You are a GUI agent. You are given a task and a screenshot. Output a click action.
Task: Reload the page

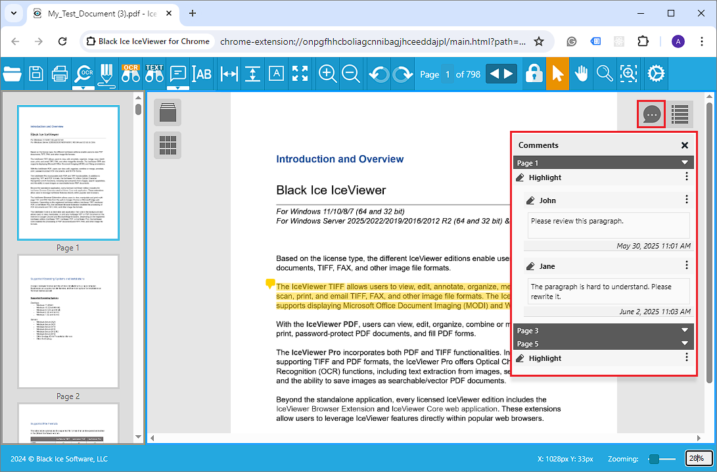coord(62,41)
